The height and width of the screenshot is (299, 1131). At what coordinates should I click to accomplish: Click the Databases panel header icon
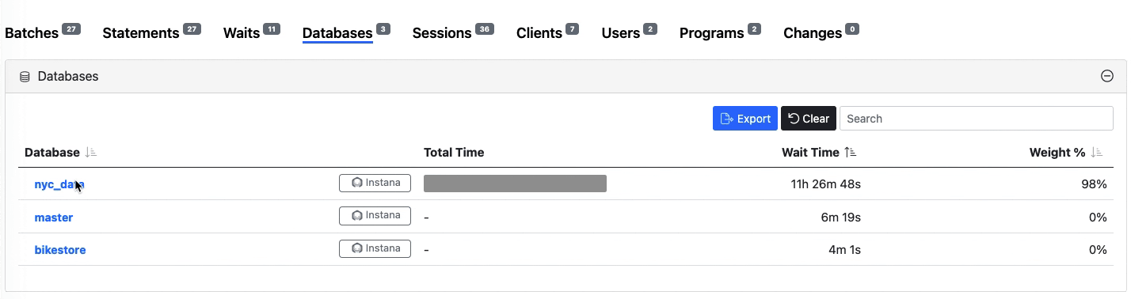coord(25,77)
